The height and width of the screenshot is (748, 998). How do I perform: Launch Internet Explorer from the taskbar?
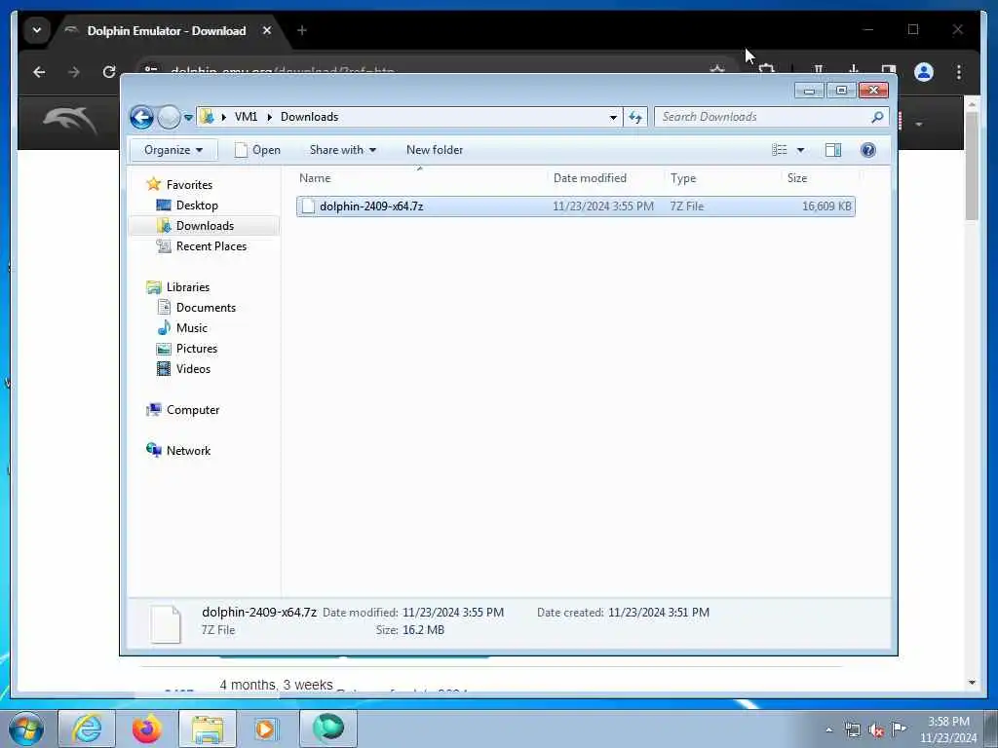pos(87,729)
